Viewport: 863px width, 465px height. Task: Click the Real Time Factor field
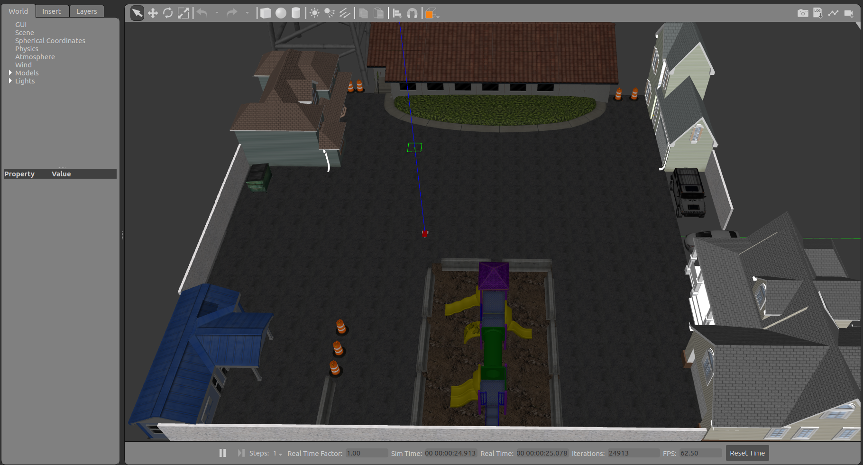pyautogui.click(x=367, y=453)
